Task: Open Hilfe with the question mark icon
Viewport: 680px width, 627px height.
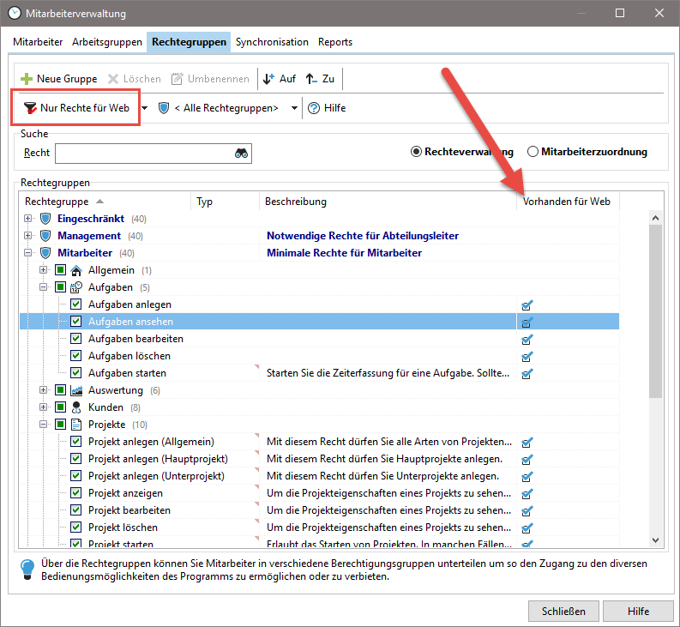Action: click(314, 108)
